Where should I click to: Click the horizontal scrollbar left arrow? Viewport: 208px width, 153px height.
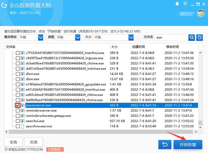pyautogui.click(x=7, y=132)
